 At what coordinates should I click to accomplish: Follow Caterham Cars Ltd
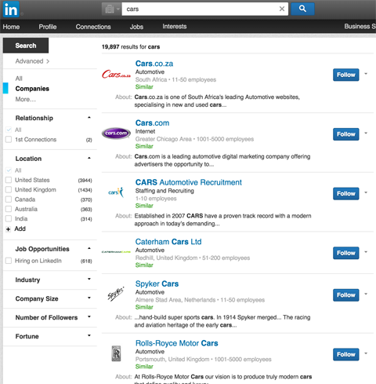point(346,253)
